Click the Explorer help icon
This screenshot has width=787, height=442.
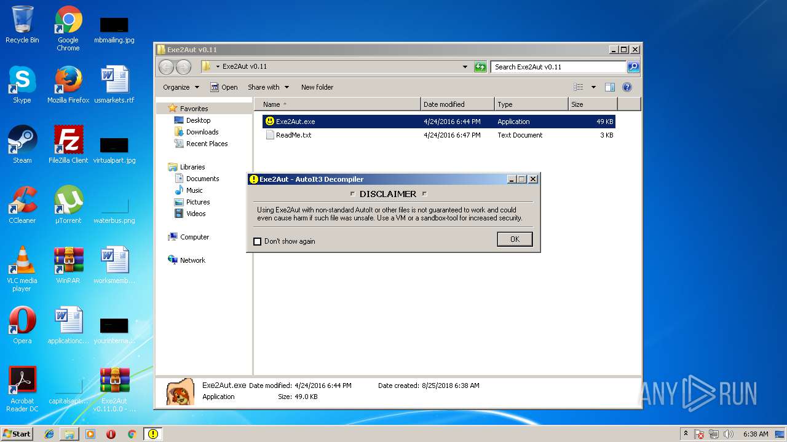[627, 87]
